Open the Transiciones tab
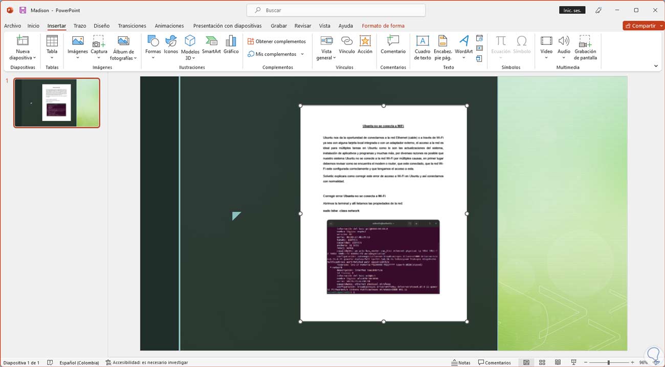 tap(132, 26)
